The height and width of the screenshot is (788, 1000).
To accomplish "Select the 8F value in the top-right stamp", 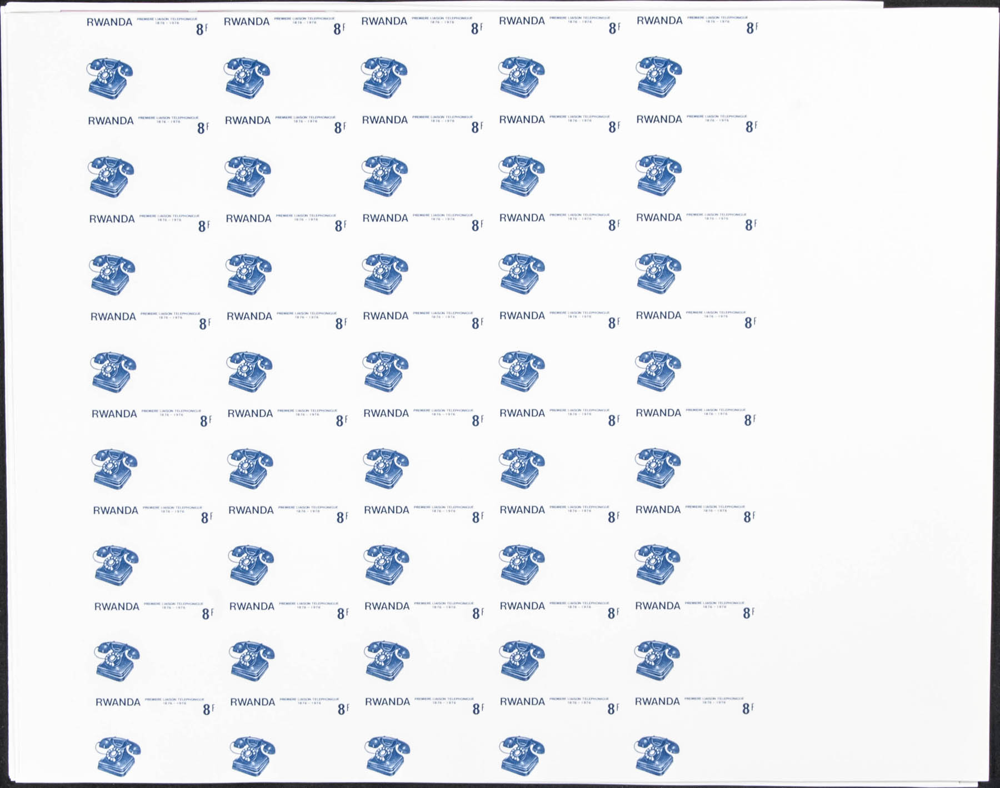I will [x=752, y=28].
